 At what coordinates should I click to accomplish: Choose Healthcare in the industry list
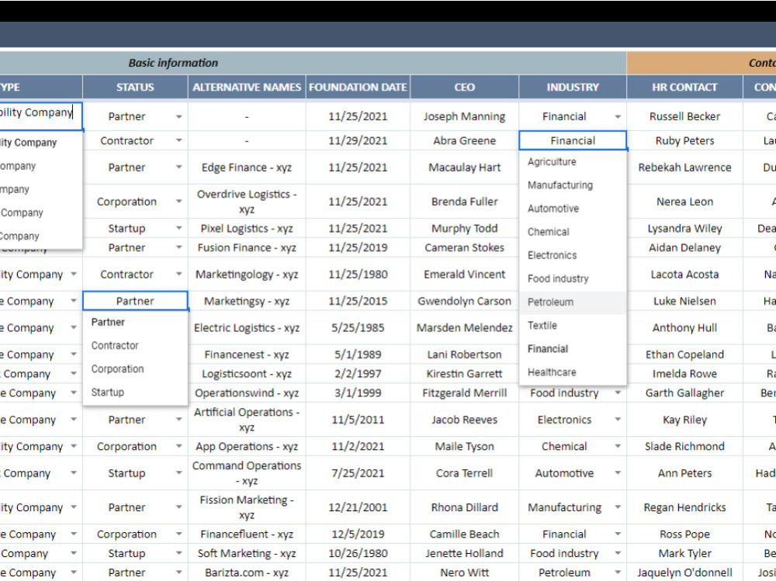point(573,372)
